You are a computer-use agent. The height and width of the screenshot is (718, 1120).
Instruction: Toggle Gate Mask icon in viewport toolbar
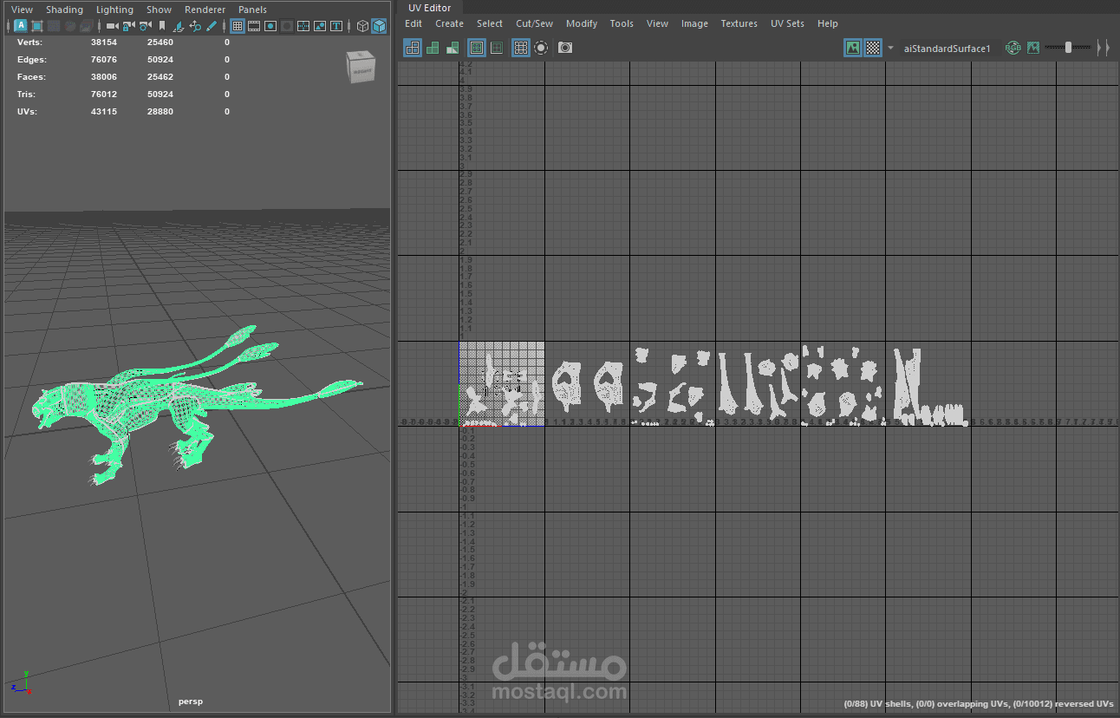(286, 26)
